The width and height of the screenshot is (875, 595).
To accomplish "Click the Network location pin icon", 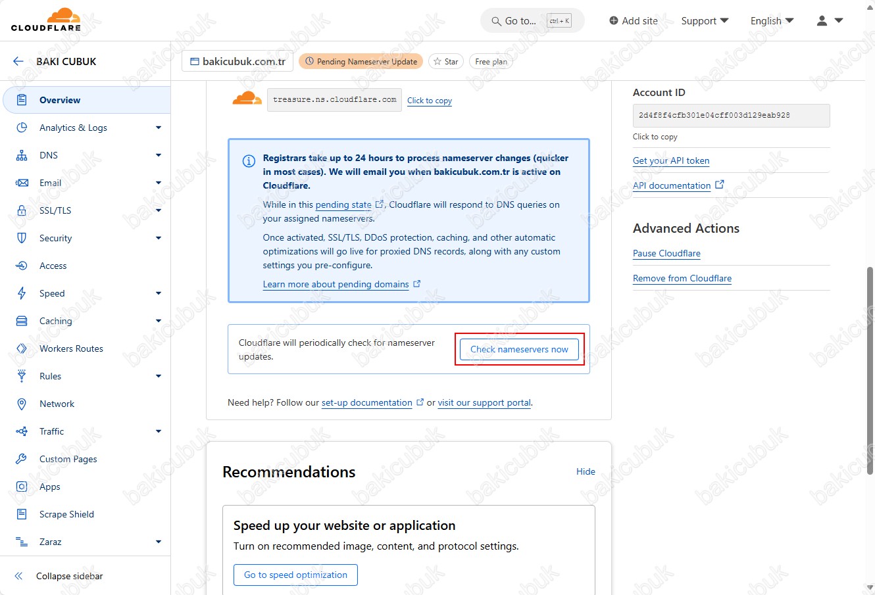I will tap(22, 404).
